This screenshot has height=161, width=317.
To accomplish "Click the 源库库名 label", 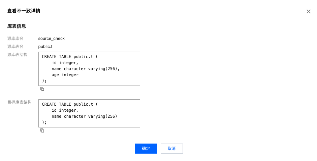I will click(x=15, y=39).
